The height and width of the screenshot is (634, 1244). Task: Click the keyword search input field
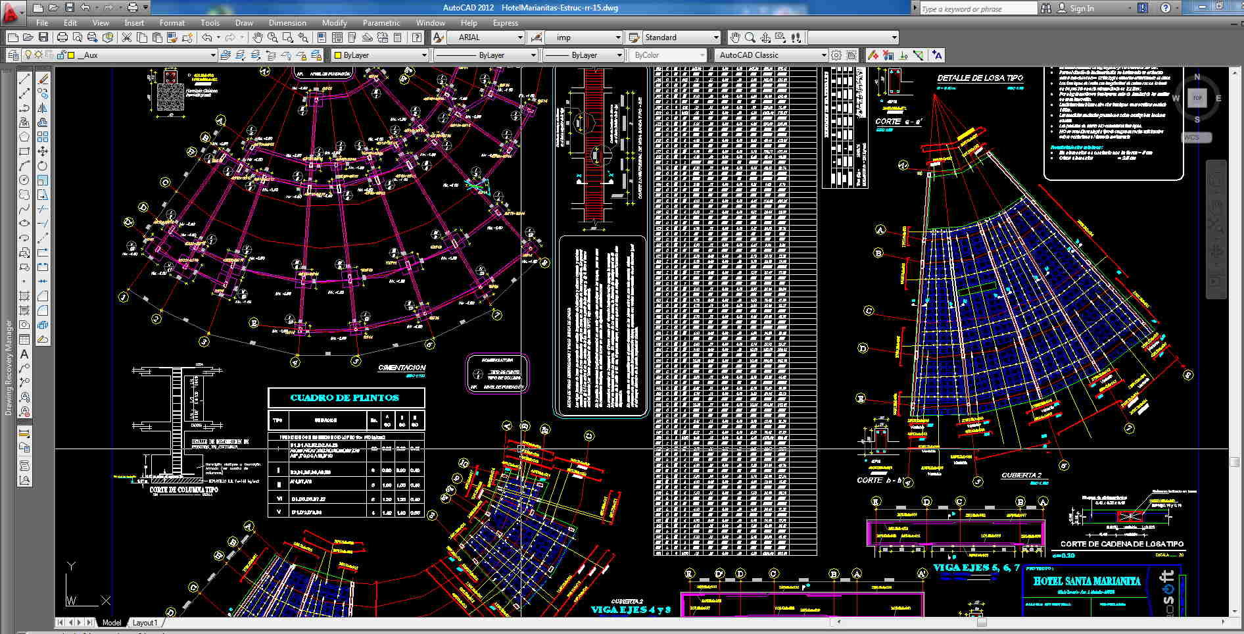click(x=977, y=9)
